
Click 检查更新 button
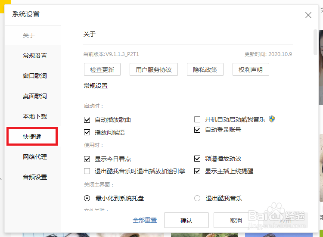[102, 70]
